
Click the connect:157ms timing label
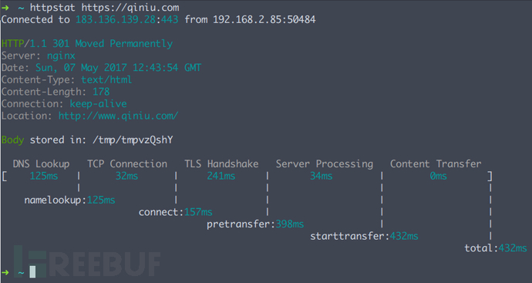pos(176,212)
